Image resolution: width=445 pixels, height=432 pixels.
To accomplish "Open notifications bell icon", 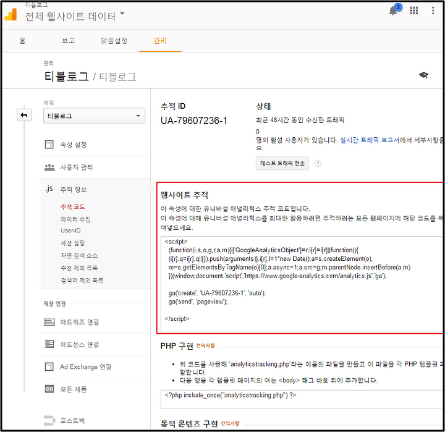I will 393,11.
